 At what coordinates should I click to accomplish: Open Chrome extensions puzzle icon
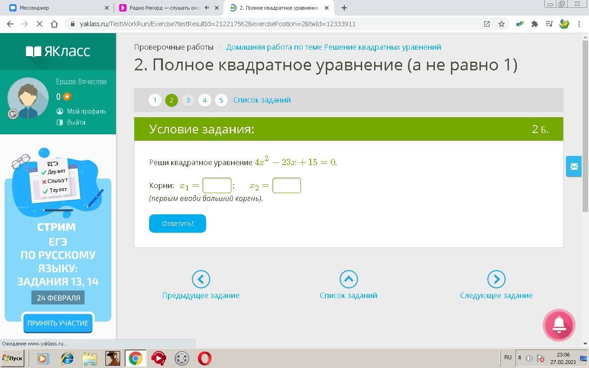[x=534, y=24]
